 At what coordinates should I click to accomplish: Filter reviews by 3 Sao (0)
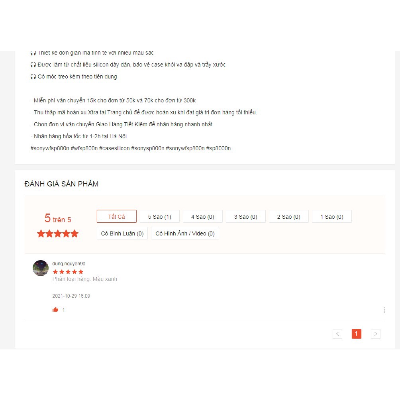(x=246, y=217)
